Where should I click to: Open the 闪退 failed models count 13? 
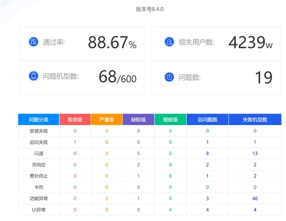point(255,153)
